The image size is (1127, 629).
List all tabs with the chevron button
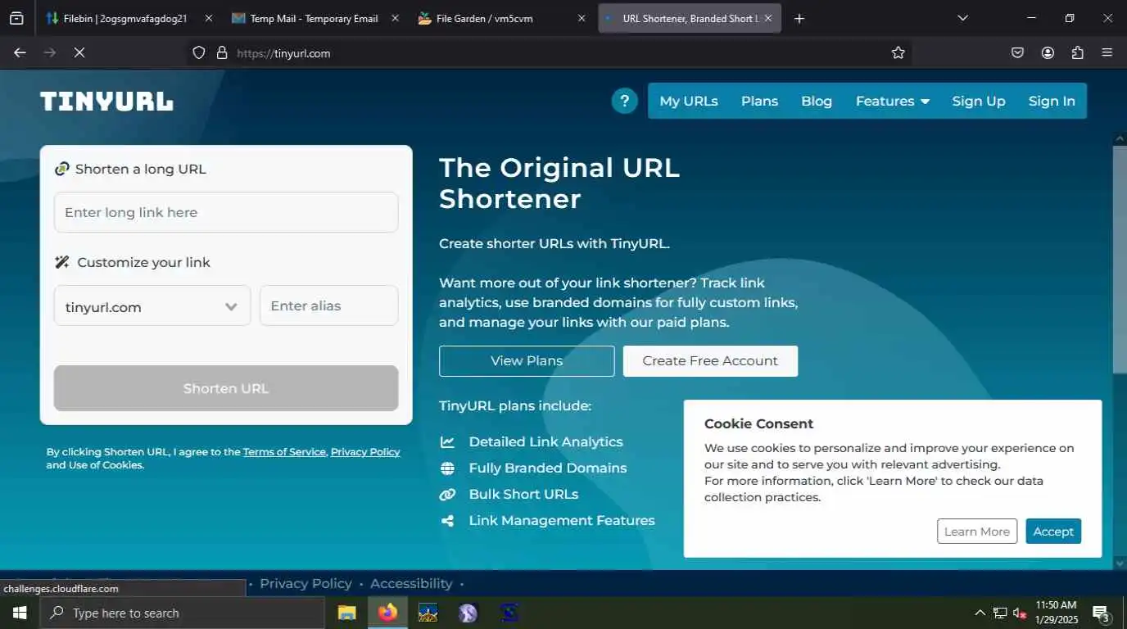pos(962,18)
